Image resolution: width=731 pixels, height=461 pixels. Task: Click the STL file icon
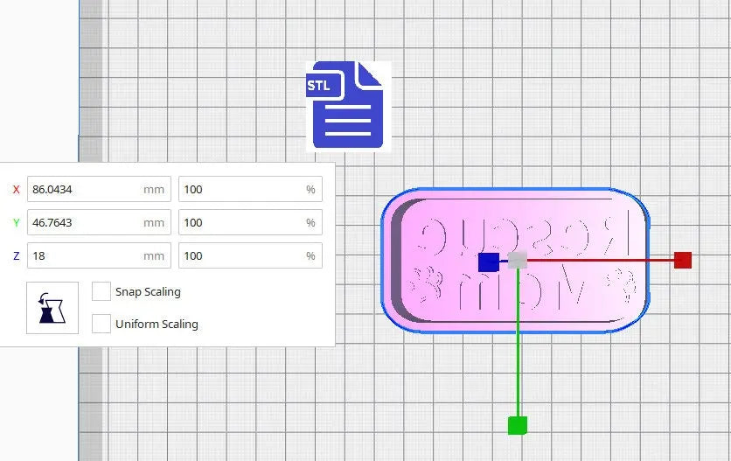click(347, 105)
